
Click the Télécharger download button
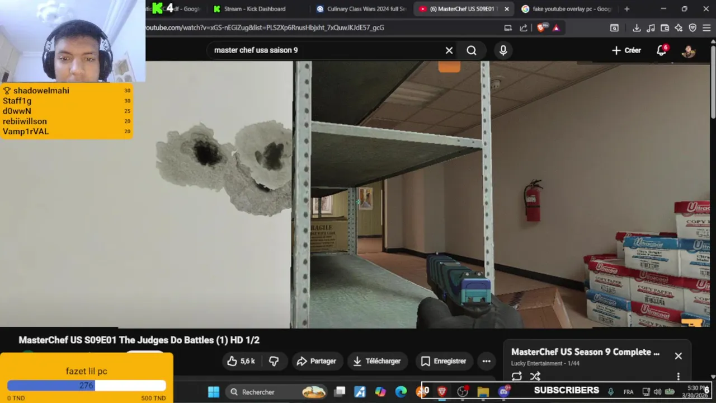(x=377, y=361)
